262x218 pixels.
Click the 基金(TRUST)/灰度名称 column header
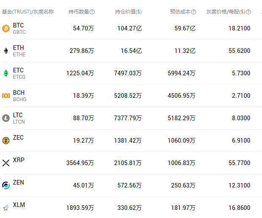tap(28, 12)
